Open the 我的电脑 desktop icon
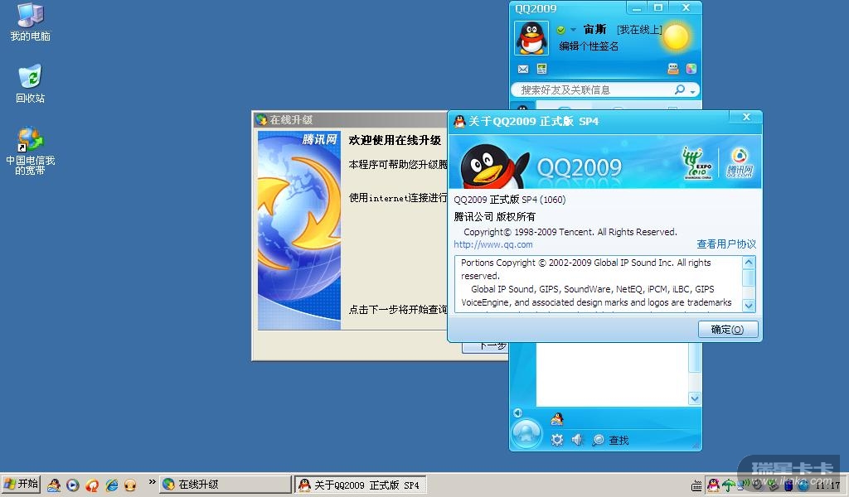Viewport: 849px width, 497px height. pos(31,22)
